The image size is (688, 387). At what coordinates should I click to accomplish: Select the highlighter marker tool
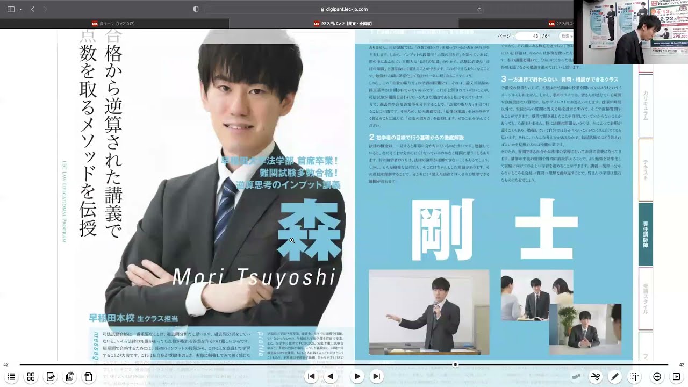pyautogui.click(x=576, y=377)
